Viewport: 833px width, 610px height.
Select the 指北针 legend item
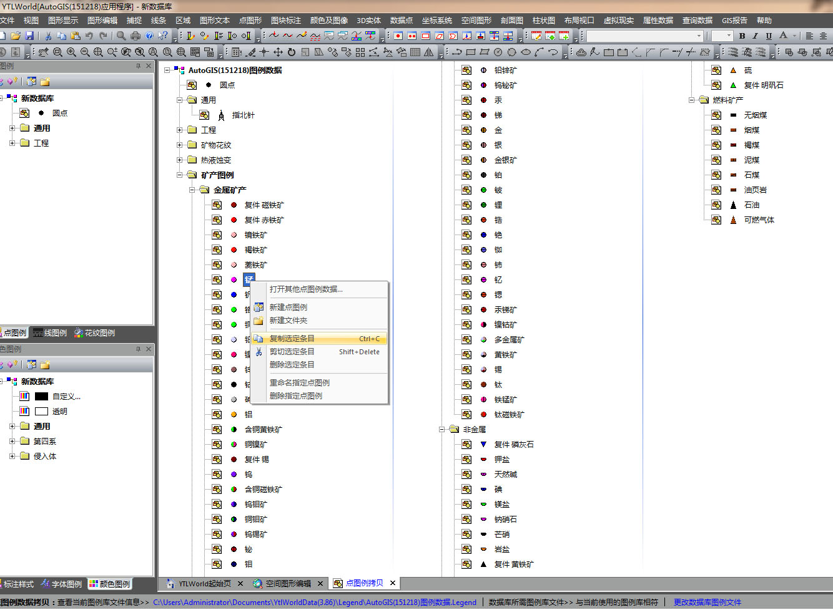pyautogui.click(x=243, y=115)
